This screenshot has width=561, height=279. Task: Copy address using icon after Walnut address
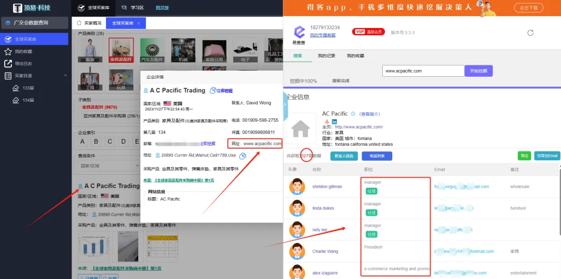[243, 156]
